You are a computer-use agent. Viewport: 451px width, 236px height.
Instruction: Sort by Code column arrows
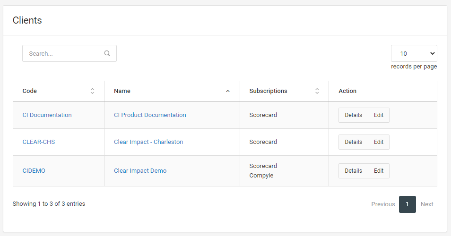click(x=92, y=91)
